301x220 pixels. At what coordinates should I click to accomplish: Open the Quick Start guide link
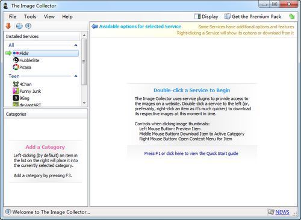pos(191,154)
